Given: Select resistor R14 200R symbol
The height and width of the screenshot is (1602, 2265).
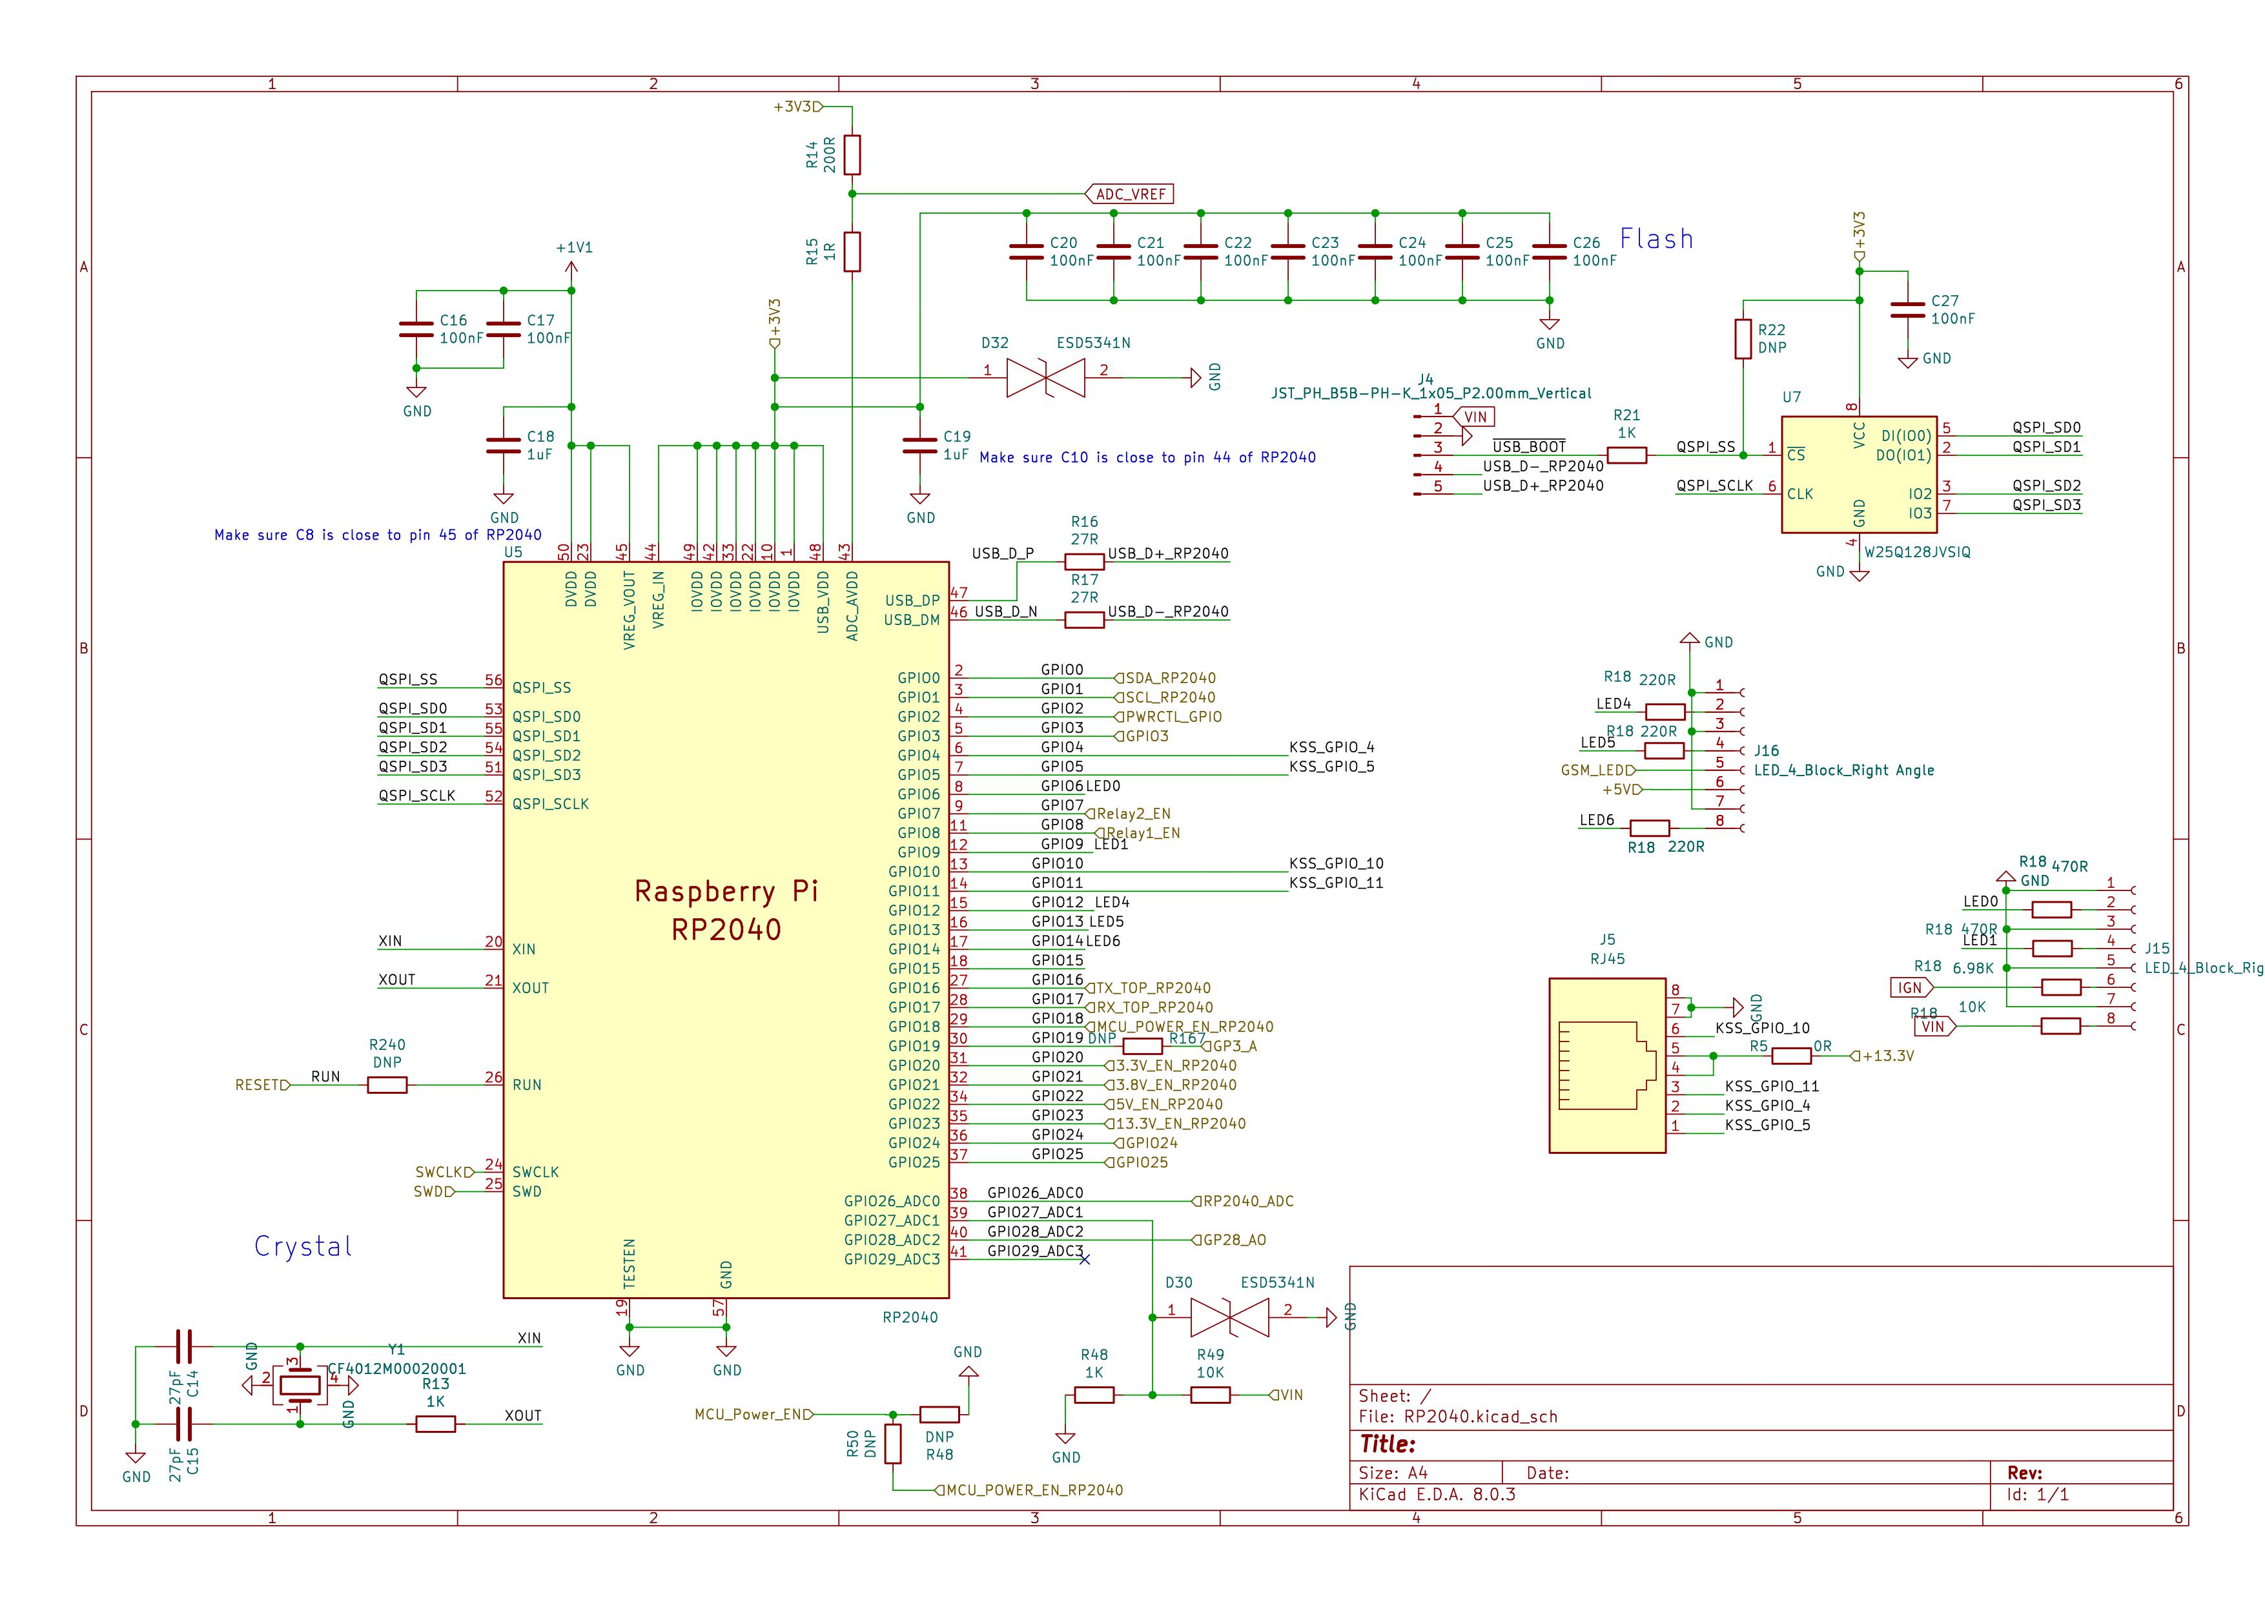Looking at the screenshot, I should click(x=852, y=155).
